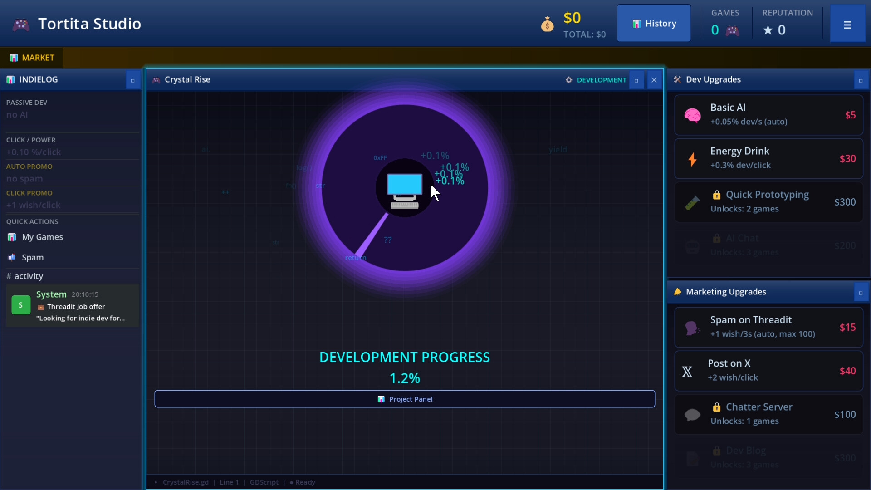The width and height of the screenshot is (871, 490).
Task: Minimize the Crystal Rise window
Action: click(x=636, y=80)
